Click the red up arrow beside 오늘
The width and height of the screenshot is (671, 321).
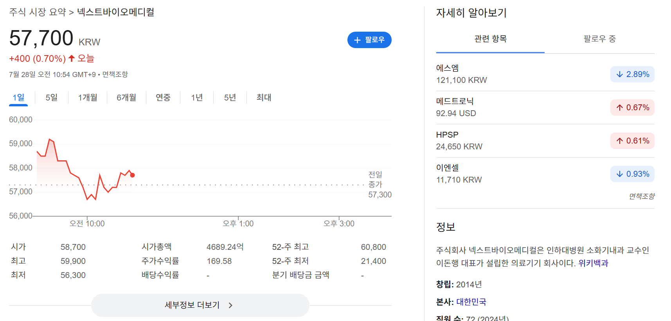pyautogui.click(x=72, y=58)
